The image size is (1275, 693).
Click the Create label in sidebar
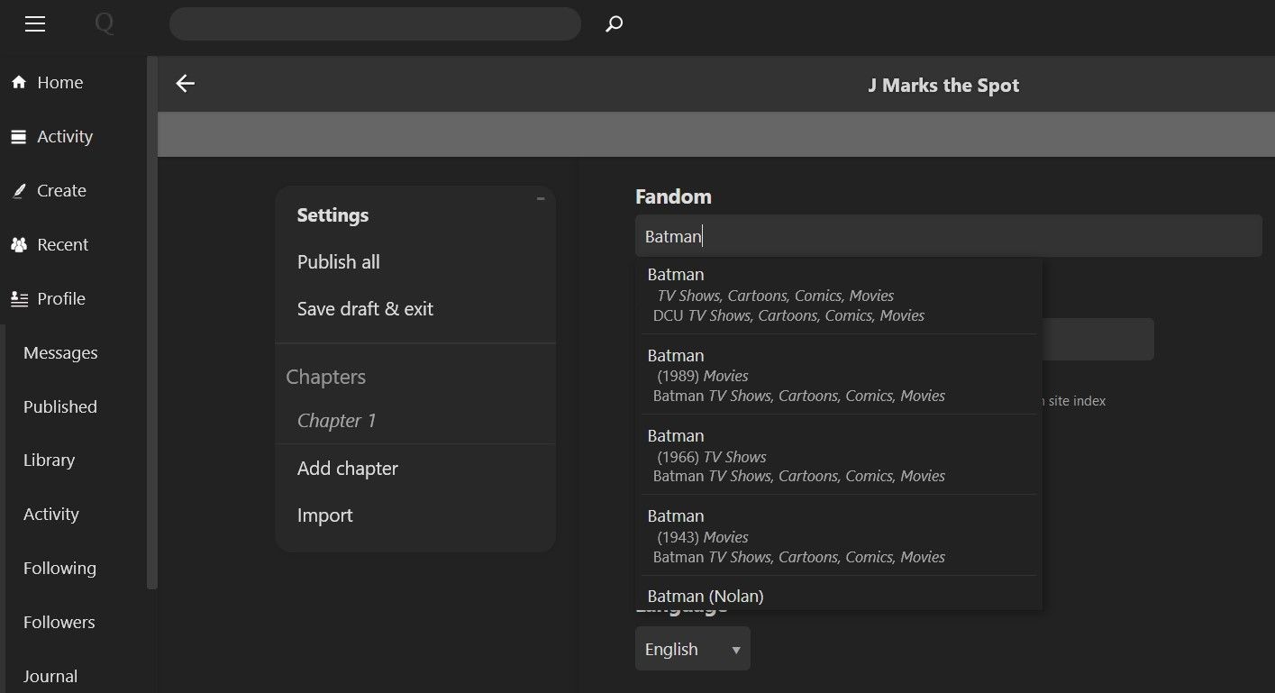tap(61, 190)
